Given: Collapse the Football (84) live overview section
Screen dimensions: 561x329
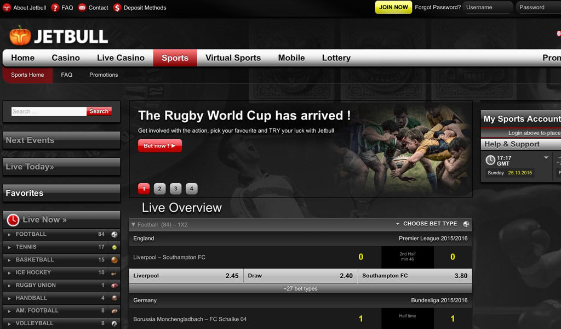Looking at the screenshot, I should 134,224.
